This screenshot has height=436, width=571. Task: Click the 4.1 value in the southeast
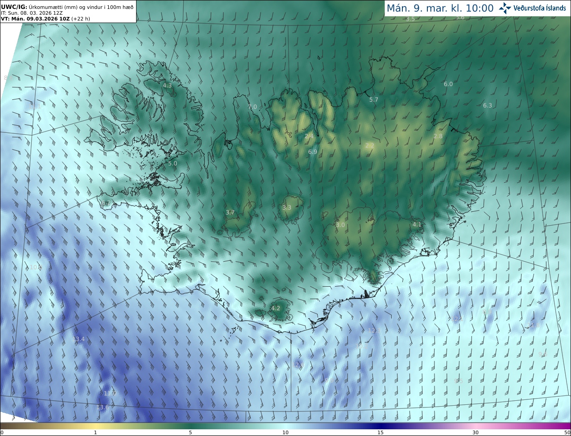click(x=417, y=225)
